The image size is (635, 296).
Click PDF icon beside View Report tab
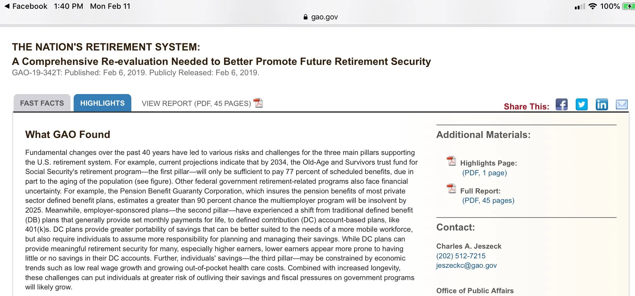point(258,103)
